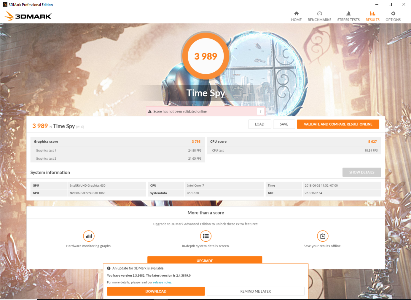Viewport: 411px width, 300px height.
Task: Go to the Home icon in the top navigation
Action: point(296,14)
